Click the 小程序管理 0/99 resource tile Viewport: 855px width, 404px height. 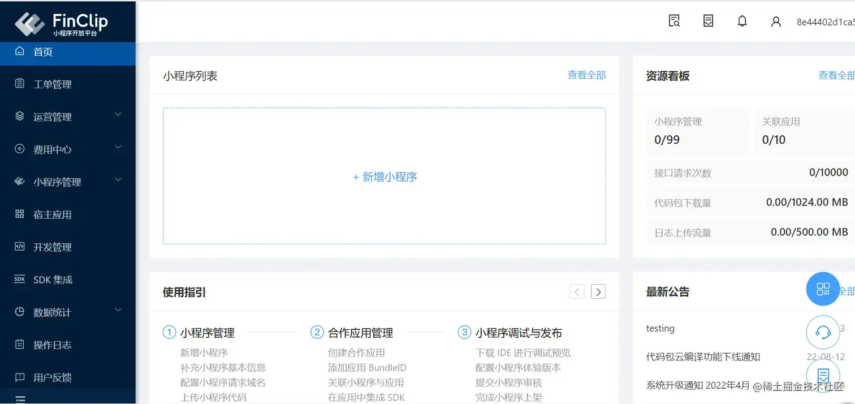pyautogui.click(x=698, y=131)
